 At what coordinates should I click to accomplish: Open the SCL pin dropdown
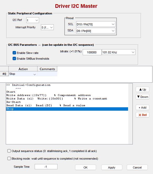pos(96,24)
